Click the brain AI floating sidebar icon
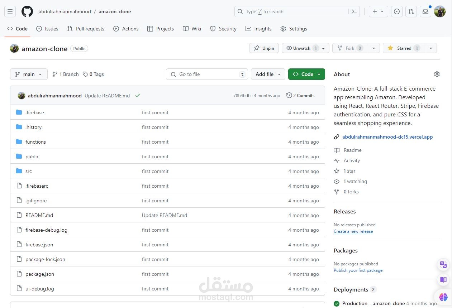The width and height of the screenshot is (452, 308). pyautogui.click(x=443, y=297)
